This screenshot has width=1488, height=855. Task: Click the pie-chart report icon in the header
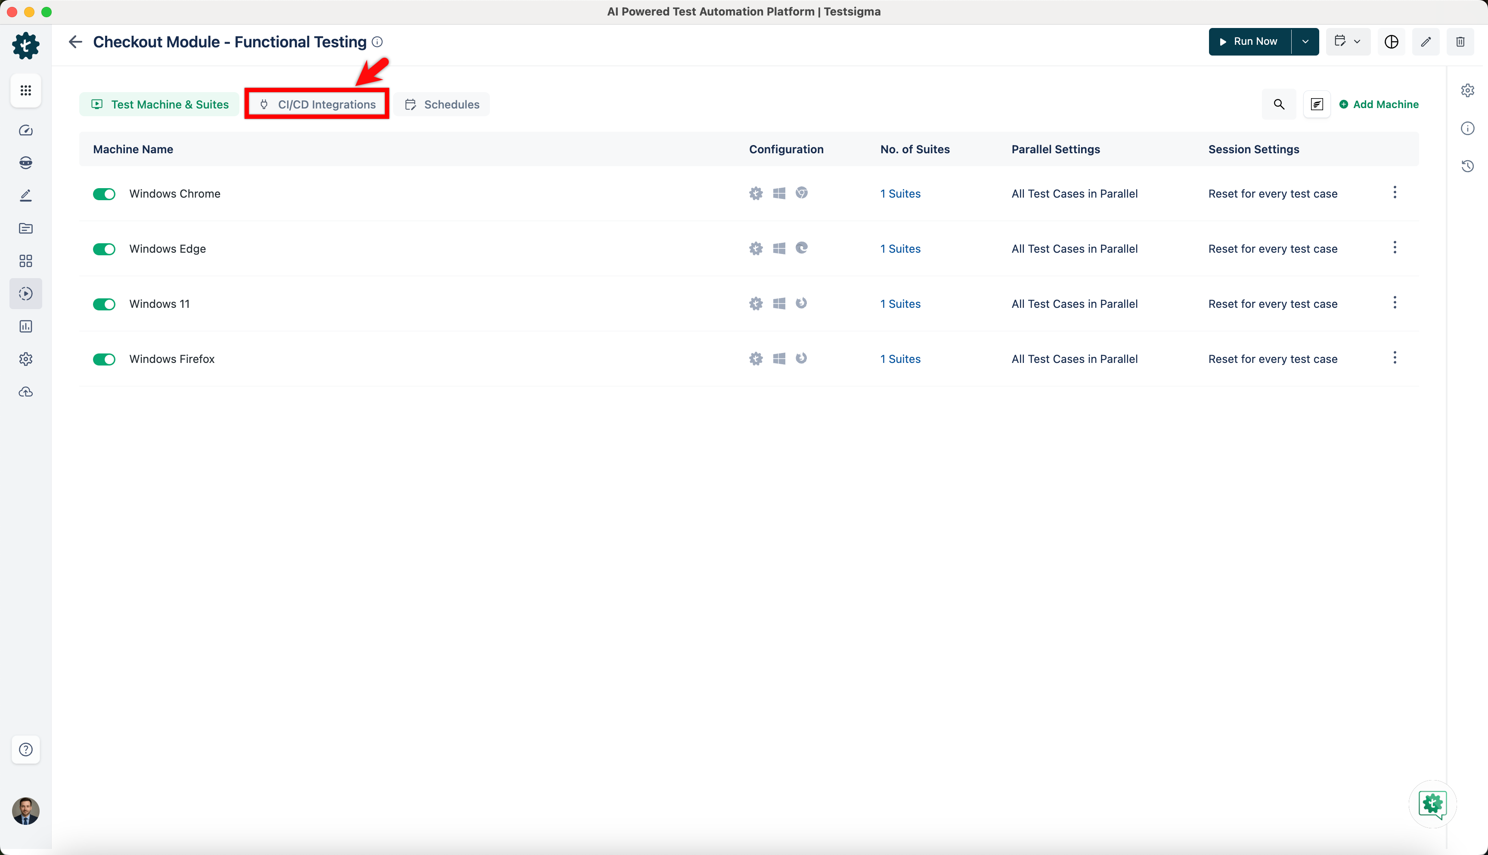tap(1392, 42)
